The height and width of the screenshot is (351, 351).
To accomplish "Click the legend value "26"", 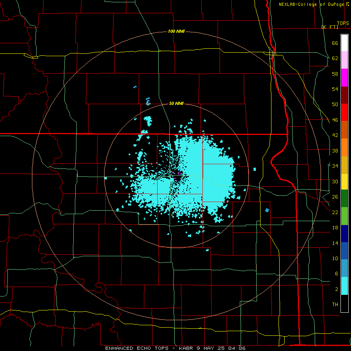I will click(x=335, y=197).
